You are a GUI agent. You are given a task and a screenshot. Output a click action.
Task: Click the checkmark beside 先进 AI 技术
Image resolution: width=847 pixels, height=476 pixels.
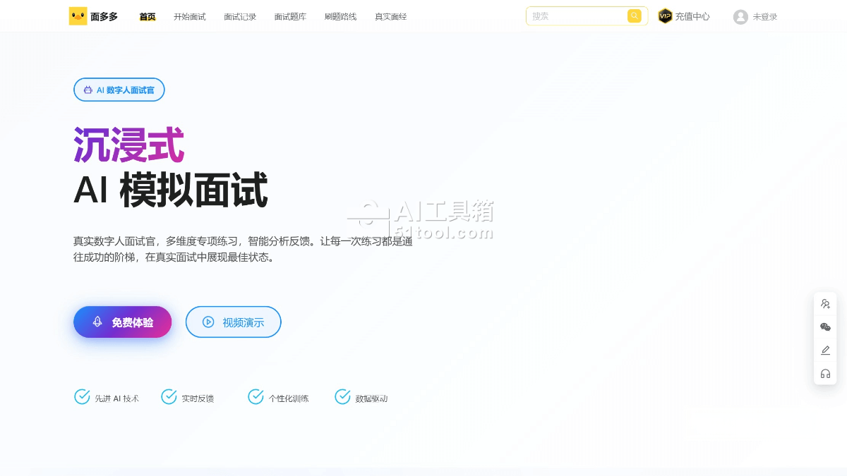pos(82,397)
